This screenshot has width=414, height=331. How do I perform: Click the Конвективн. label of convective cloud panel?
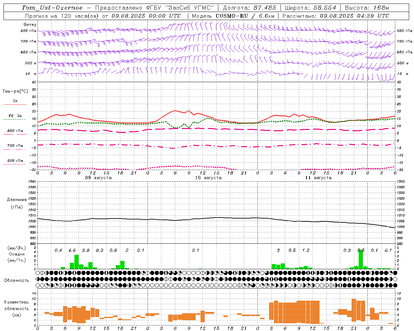(16, 302)
